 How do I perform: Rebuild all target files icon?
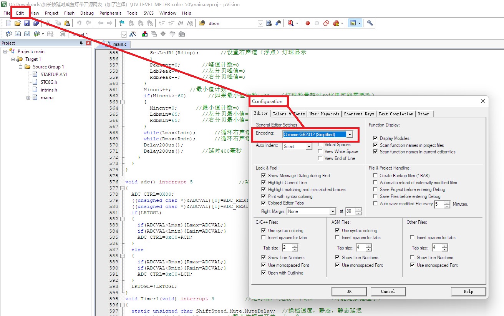pos(27,34)
